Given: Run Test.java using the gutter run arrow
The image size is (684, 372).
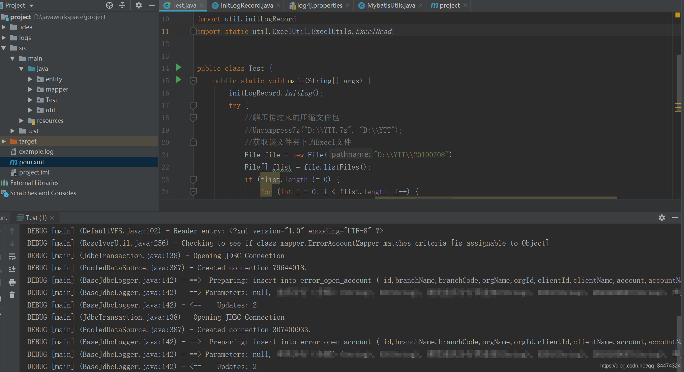Looking at the screenshot, I should tap(178, 68).
